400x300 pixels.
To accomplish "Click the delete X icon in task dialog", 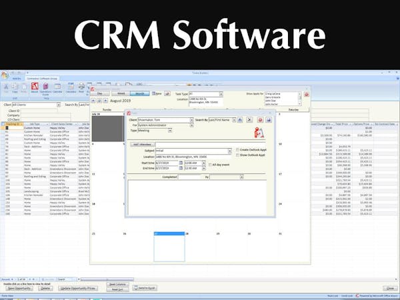I will coord(249,120).
